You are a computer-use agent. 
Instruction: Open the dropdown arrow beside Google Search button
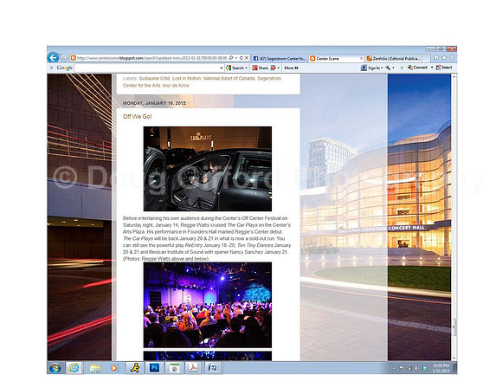[x=246, y=68]
